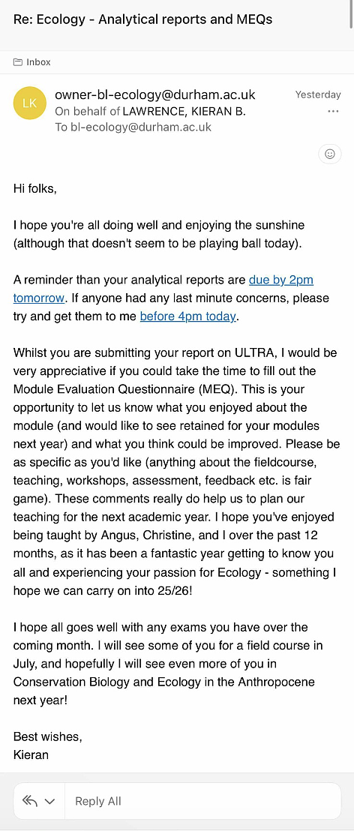This screenshot has height=831, width=354.
Task: Click the 'Hi folks,' greeting line
Action: 34,188
